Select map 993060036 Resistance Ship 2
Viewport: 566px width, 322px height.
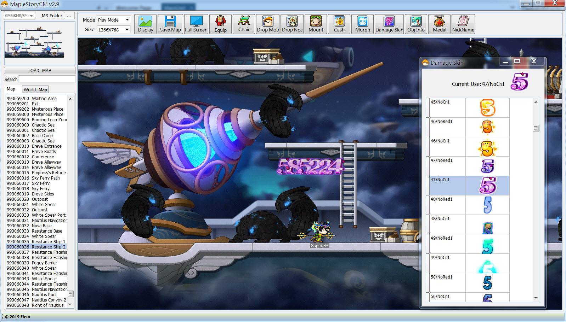tap(36, 247)
